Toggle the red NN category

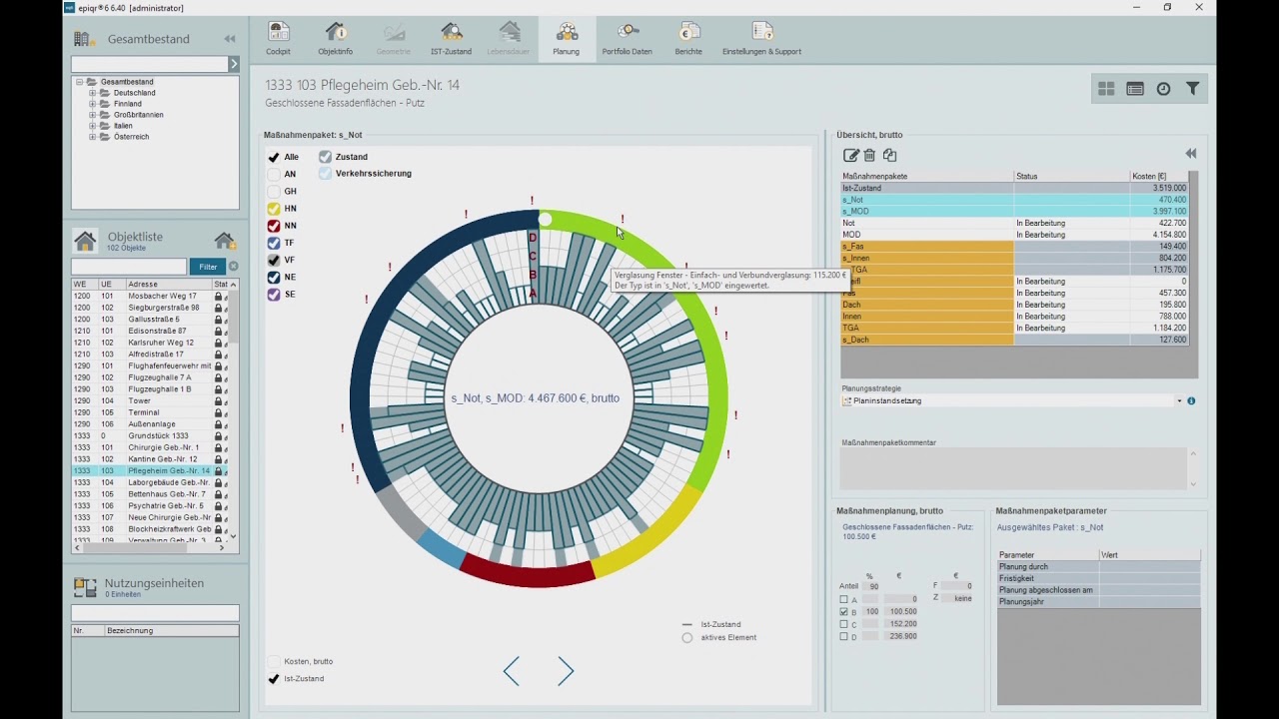click(x=274, y=226)
